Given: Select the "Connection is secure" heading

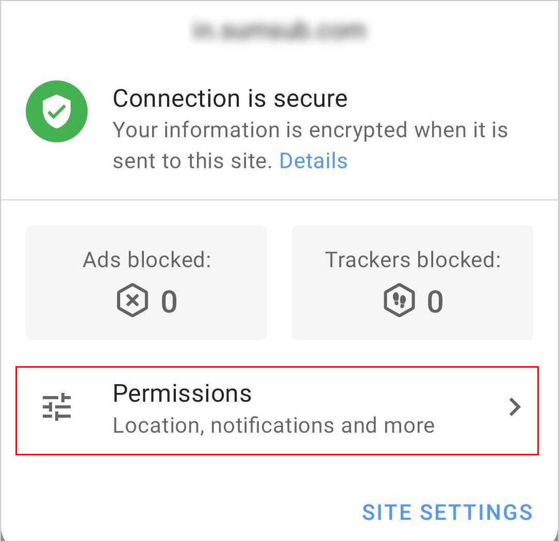Looking at the screenshot, I should pyautogui.click(x=230, y=98).
